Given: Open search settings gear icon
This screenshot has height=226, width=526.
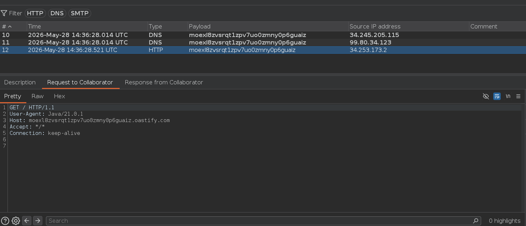Looking at the screenshot, I should click(16, 221).
